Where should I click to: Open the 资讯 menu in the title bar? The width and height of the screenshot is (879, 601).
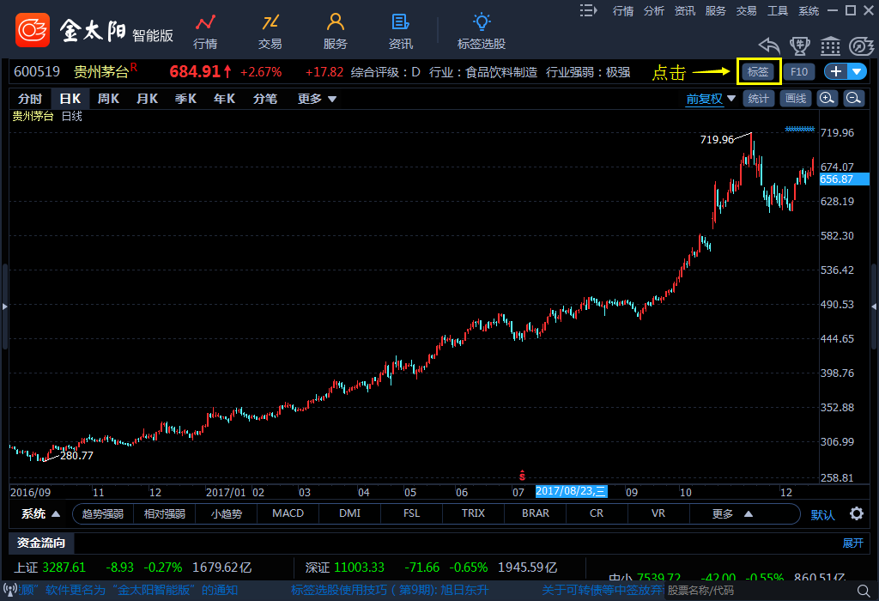[x=684, y=10]
